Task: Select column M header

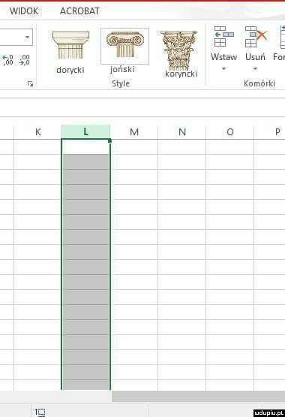Action: coord(134,131)
